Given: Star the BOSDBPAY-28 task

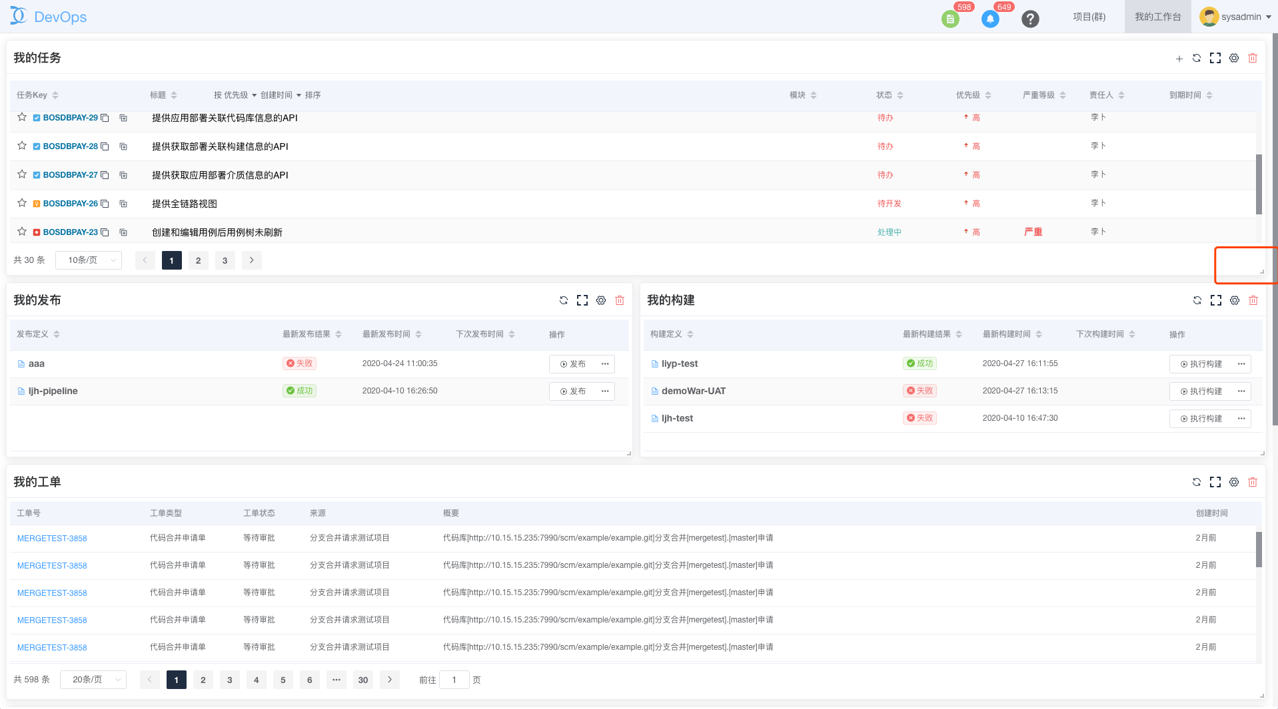Looking at the screenshot, I should point(22,146).
